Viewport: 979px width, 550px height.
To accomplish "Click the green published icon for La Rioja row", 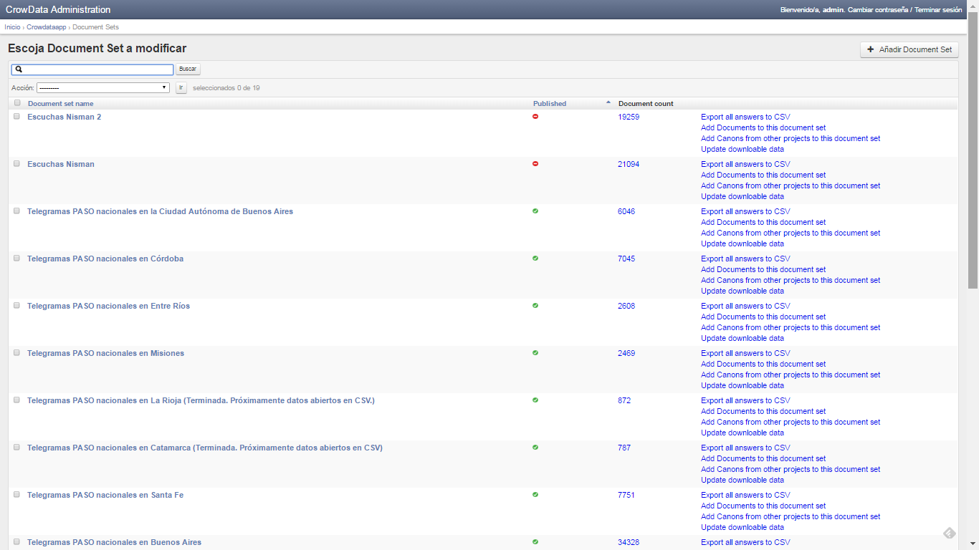I will pos(535,400).
